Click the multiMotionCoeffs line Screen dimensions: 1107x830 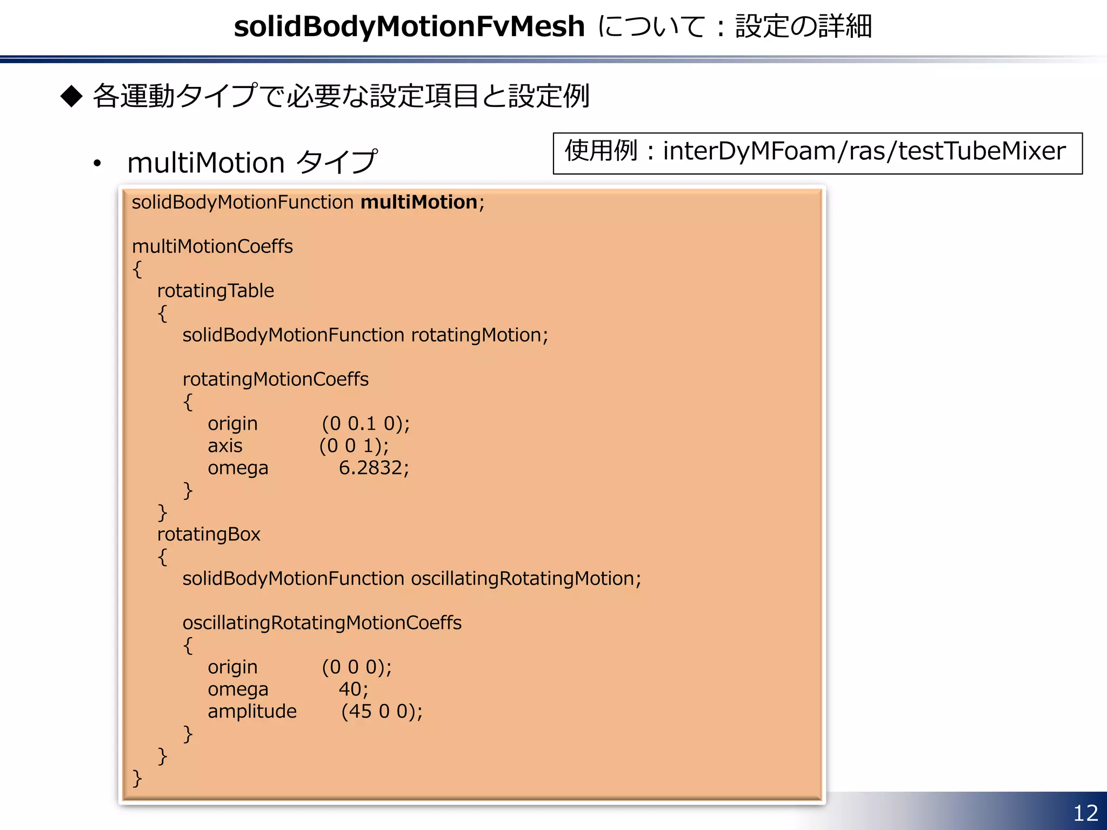212,246
